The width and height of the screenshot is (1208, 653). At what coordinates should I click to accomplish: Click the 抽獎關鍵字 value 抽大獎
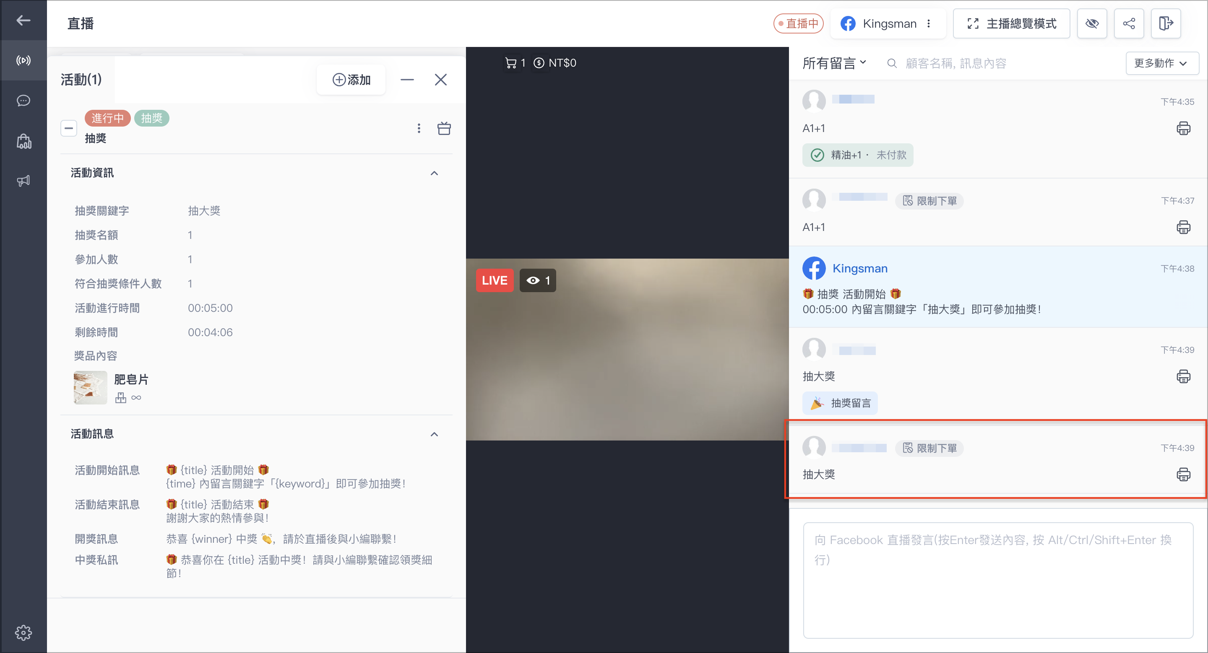coord(204,211)
